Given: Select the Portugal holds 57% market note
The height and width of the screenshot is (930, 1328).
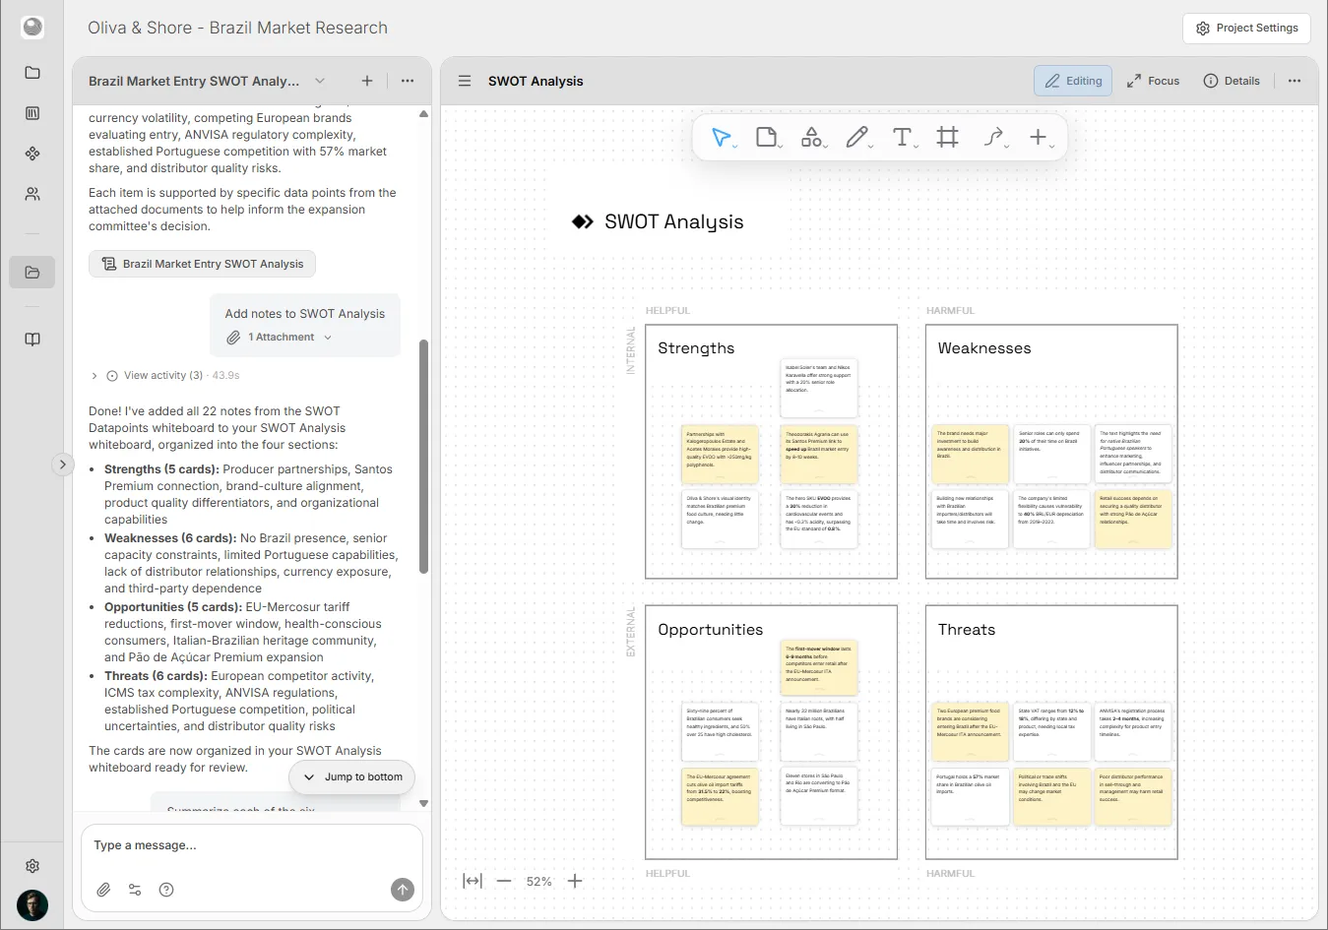Looking at the screenshot, I should tap(971, 797).
